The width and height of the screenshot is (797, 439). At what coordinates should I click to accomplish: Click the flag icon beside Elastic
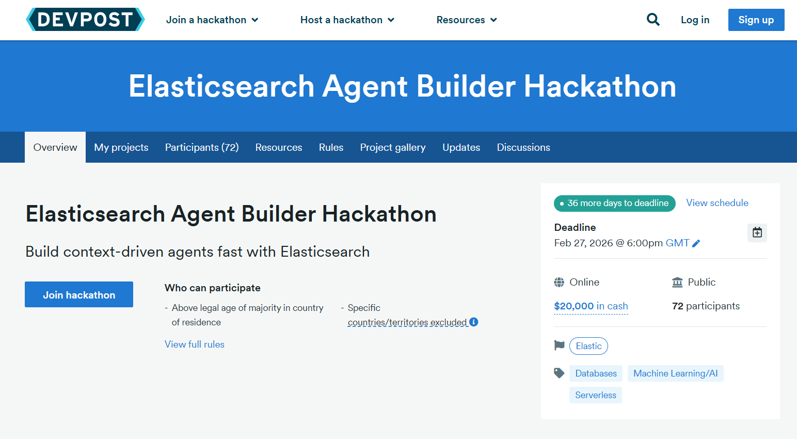click(559, 346)
